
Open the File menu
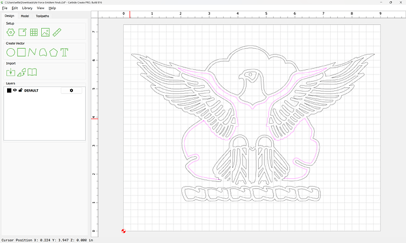coord(5,8)
